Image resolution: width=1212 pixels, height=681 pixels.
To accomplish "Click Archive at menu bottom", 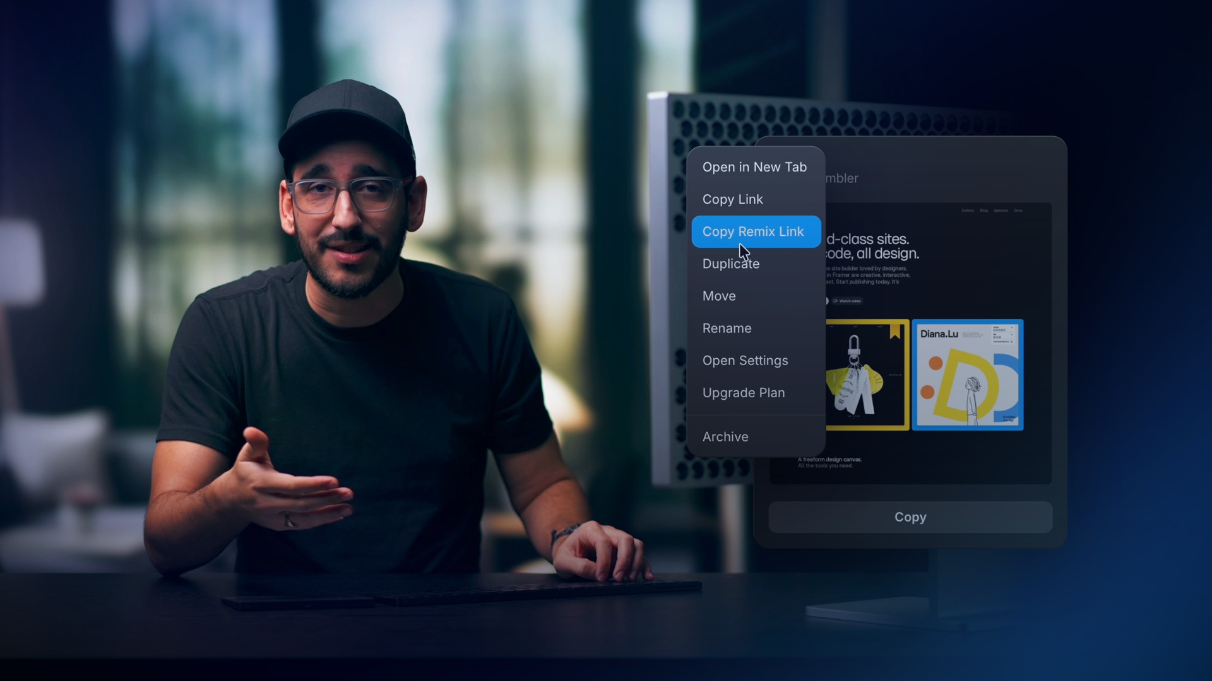I will tap(725, 436).
